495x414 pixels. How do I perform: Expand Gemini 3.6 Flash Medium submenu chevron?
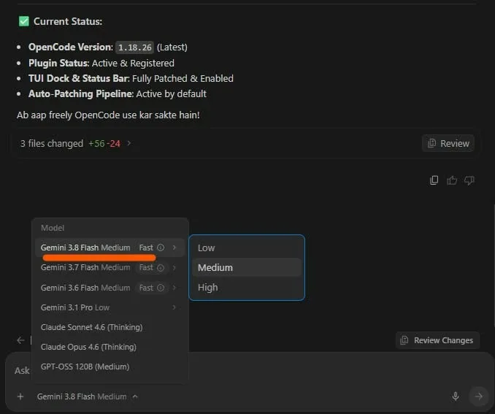click(174, 288)
